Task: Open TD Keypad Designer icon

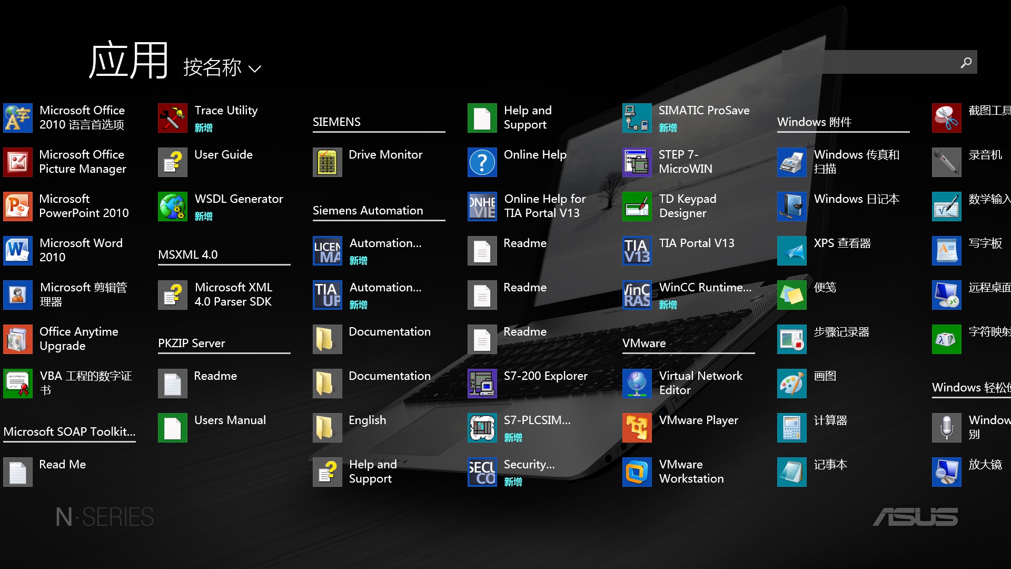Action: coord(637,207)
